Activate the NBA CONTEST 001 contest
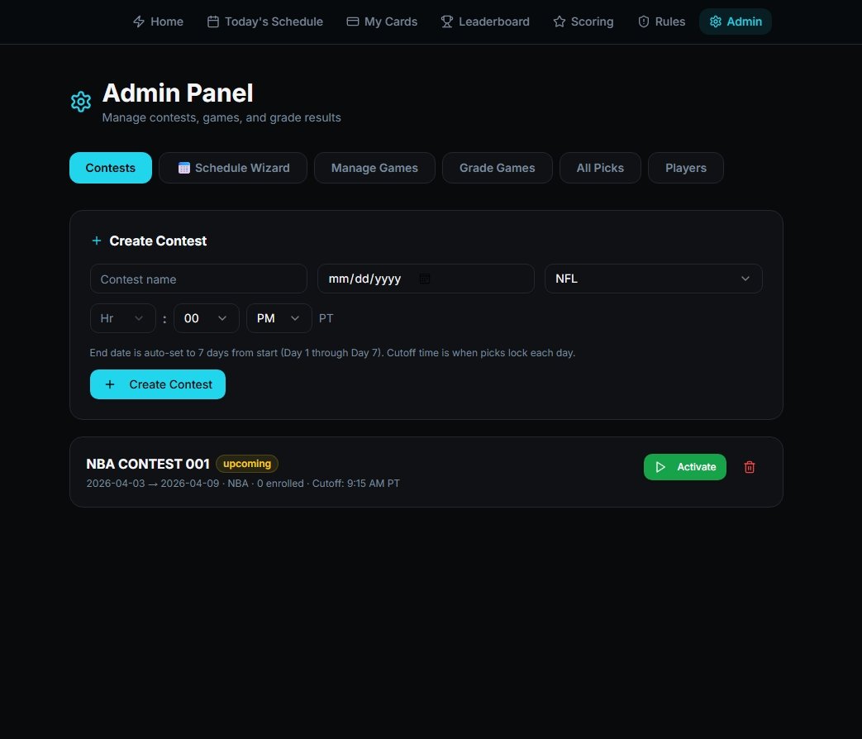862x739 pixels. (684, 467)
